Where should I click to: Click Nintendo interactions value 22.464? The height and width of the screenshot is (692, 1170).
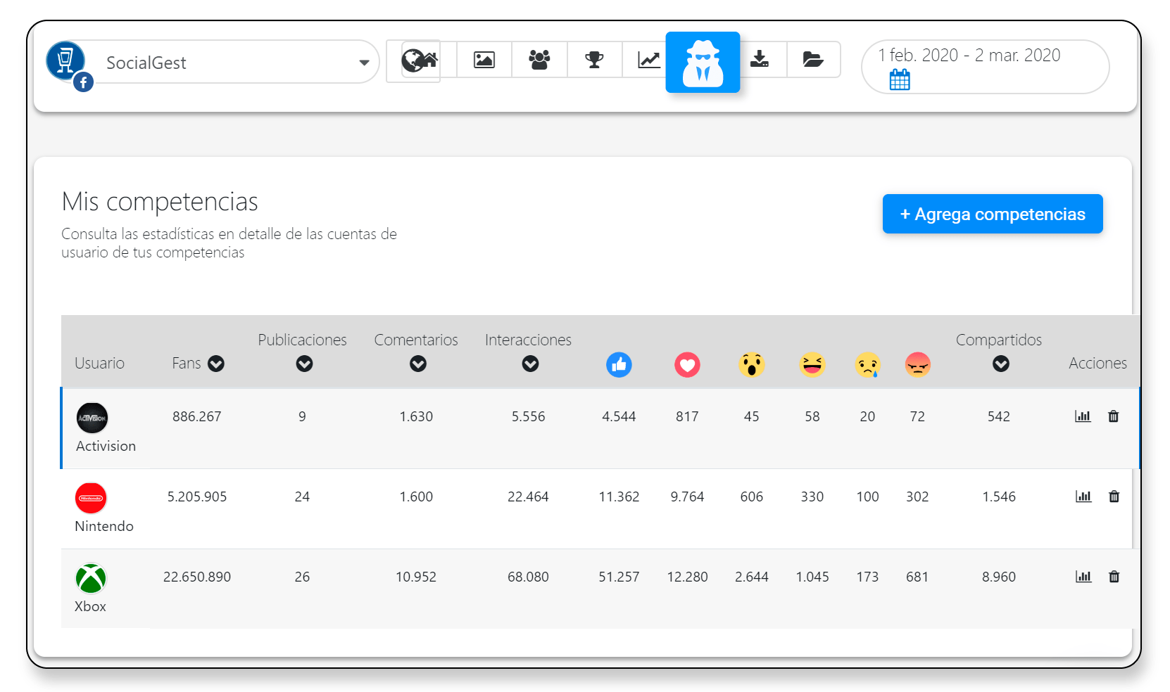pyautogui.click(x=528, y=496)
